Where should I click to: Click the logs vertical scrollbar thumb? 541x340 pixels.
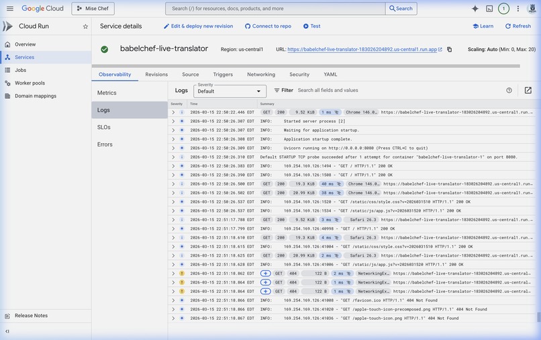click(538, 317)
